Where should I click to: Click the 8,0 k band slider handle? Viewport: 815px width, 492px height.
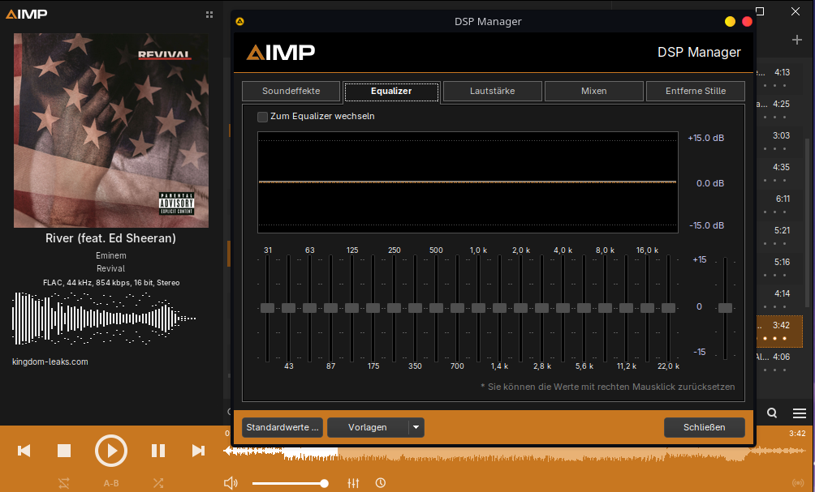pos(605,308)
